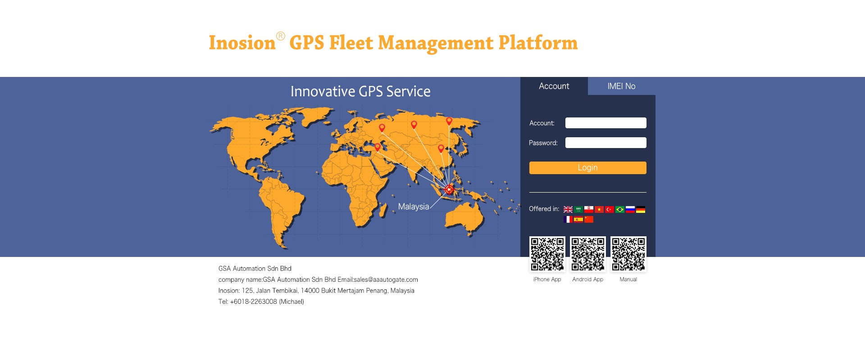This screenshot has height=360, width=865.
Task: Click into the Account input field
Action: [x=605, y=123]
